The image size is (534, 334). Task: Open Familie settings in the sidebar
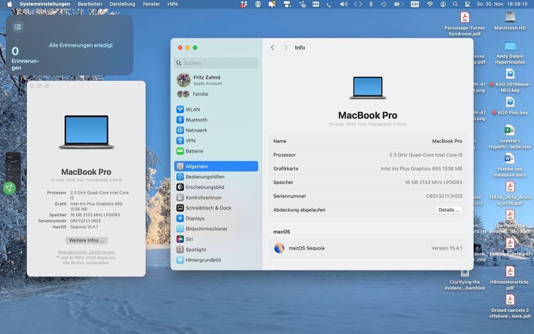(x=216, y=94)
